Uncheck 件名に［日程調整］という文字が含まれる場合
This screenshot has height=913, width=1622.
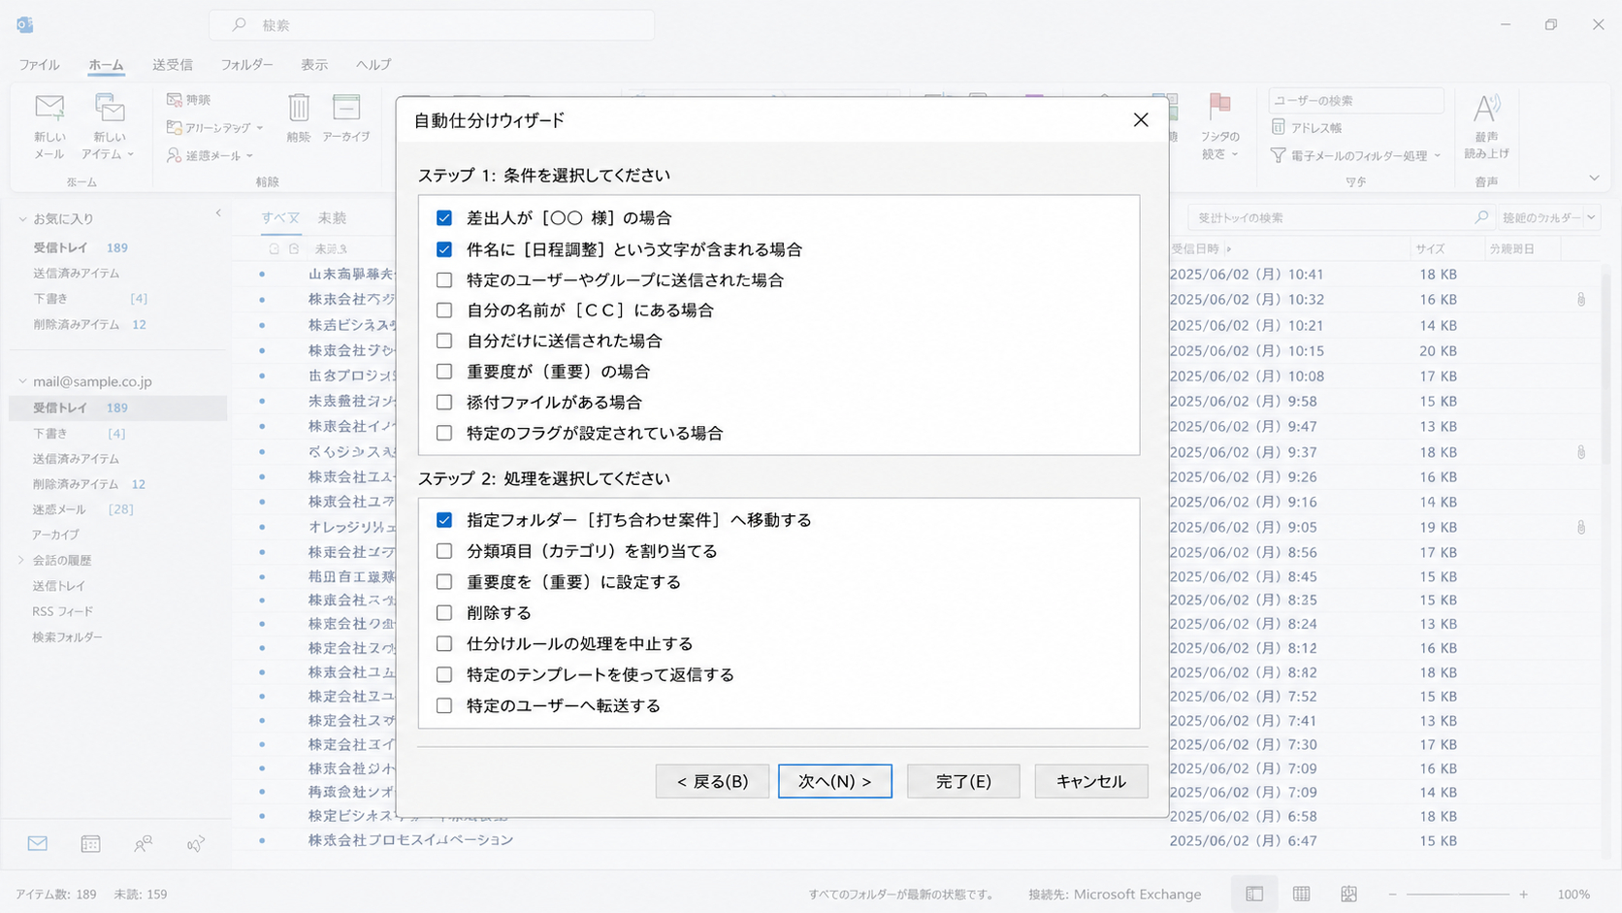coord(444,249)
